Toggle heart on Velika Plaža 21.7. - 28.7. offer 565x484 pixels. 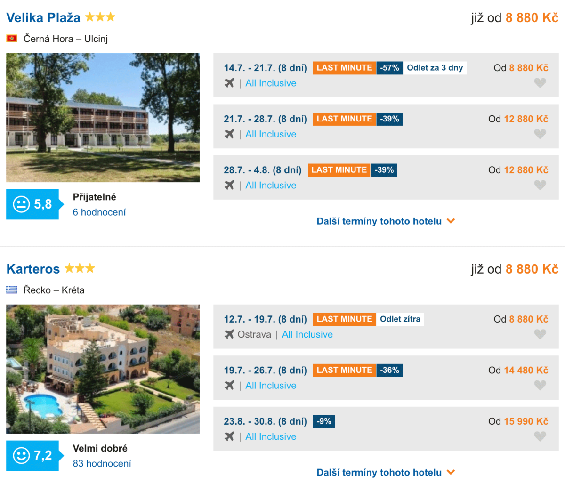(x=540, y=134)
